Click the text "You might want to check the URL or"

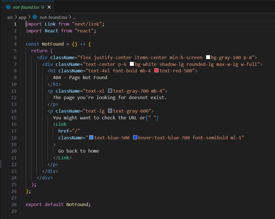point(99,118)
